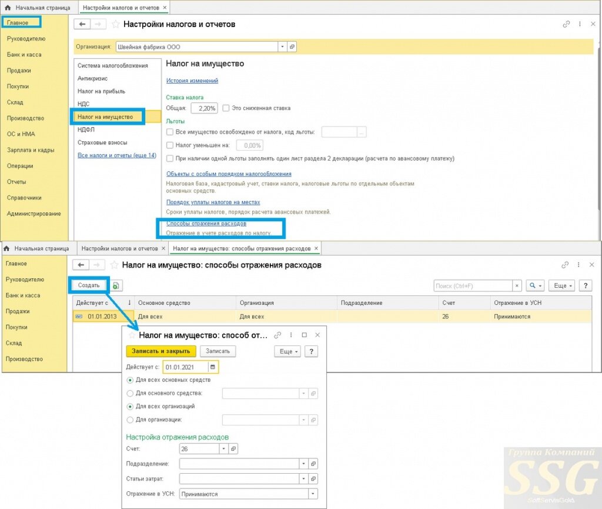
Task: Click the green copy icon next to Создать
Action: pos(116,285)
